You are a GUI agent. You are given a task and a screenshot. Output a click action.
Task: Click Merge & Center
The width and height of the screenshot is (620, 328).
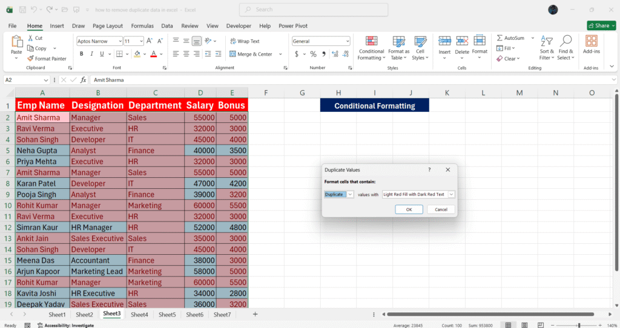tap(251, 54)
